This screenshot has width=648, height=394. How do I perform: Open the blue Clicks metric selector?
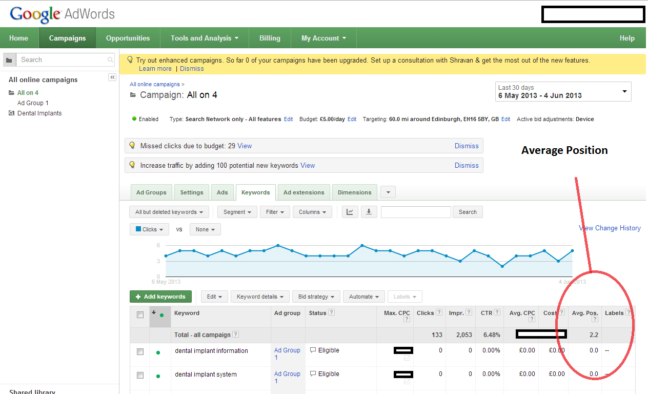point(149,229)
